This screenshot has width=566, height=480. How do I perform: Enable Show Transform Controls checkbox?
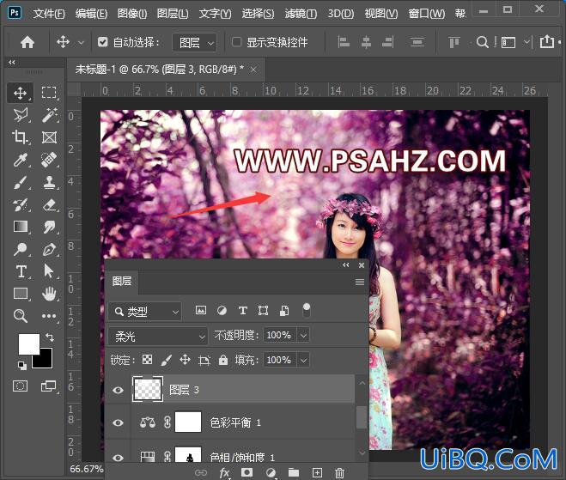pyautogui.click(x=236, y=42)
